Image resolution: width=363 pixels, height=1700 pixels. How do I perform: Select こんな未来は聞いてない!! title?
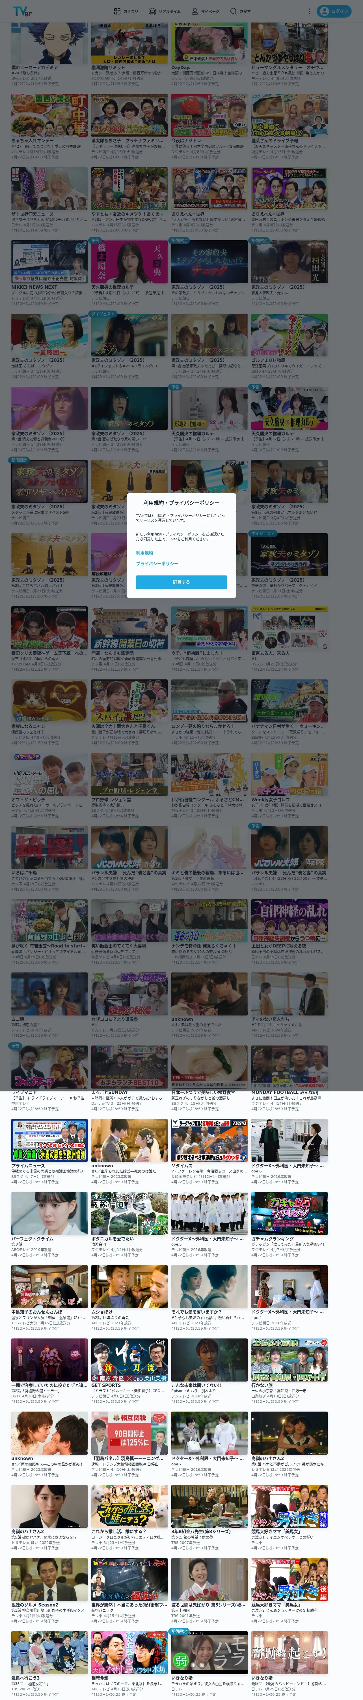tap(196, 1385)
